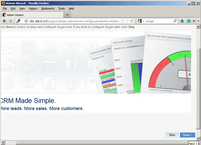Reload the page with refresh icon
Image resolution: width=201 pixels, height=145 pixels.
(132, 21)
